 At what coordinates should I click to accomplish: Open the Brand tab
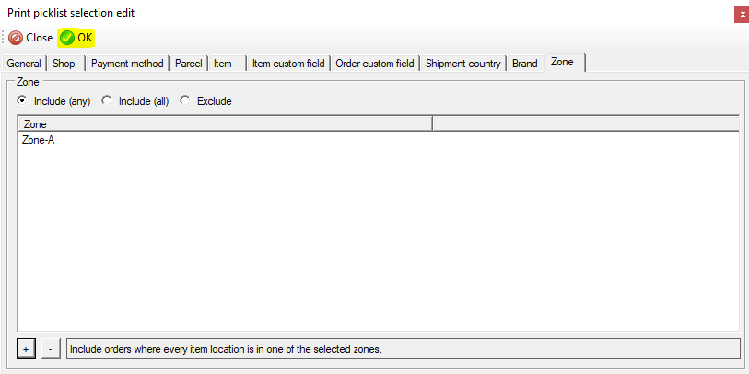[x=524, y=64]
